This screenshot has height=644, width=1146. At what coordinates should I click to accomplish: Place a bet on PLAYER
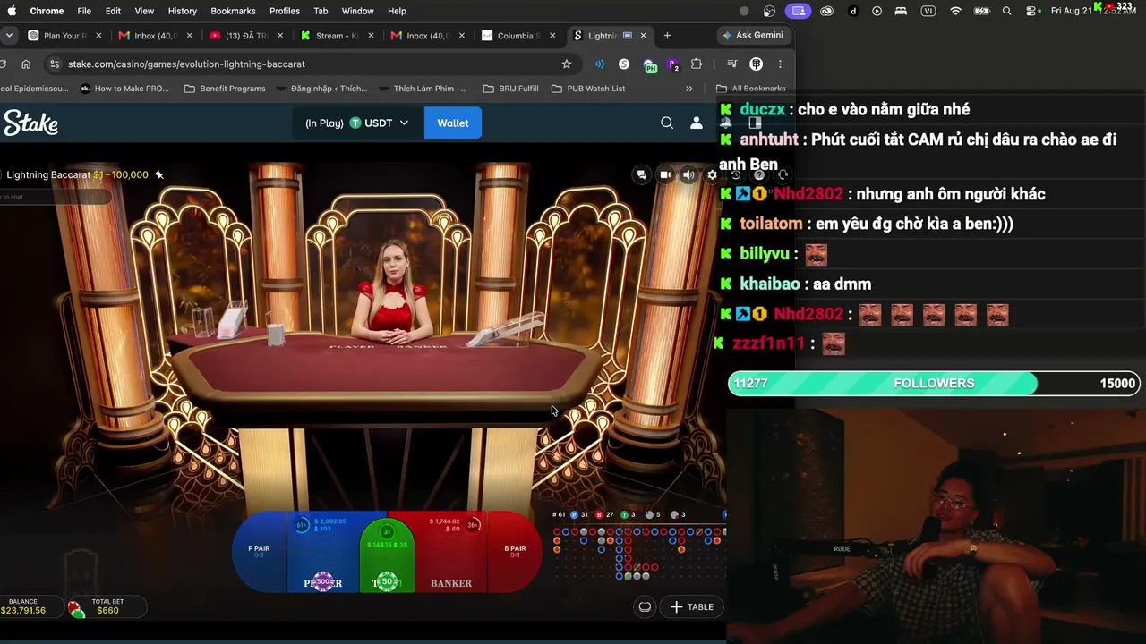(x=323, y=552)
